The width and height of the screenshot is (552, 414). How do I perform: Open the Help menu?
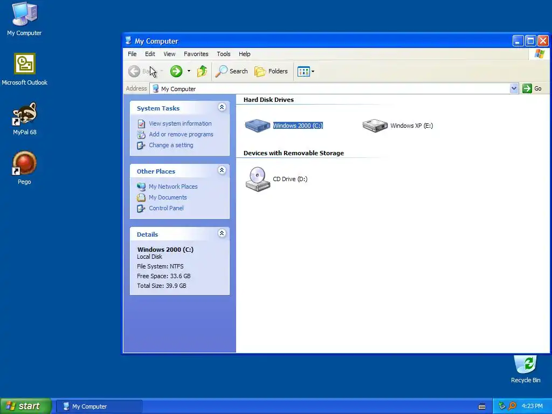tap(245, 54)
